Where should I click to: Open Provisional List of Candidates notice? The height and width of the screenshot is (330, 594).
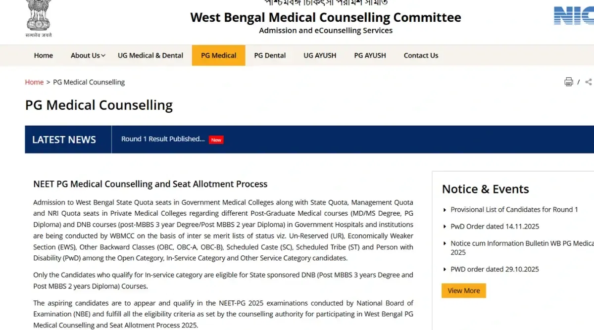pos(514,210)
